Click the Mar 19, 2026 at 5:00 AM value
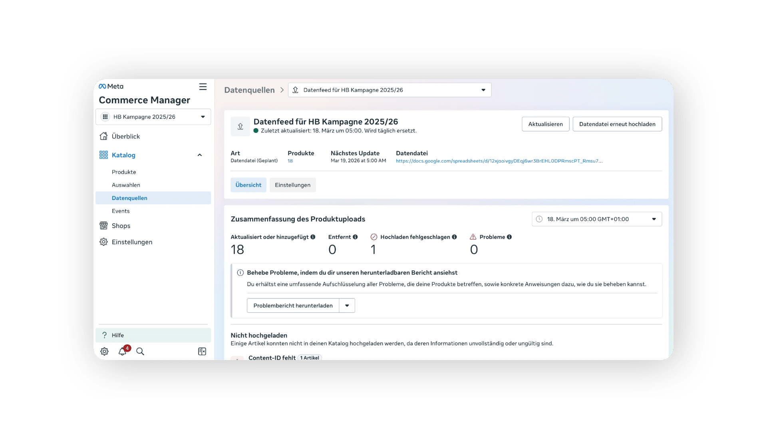This screenshot has height=439, width=767. tap(358, 161)
